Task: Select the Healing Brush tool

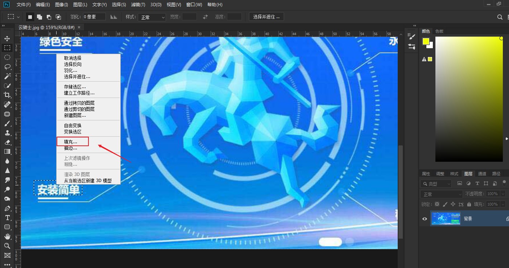Action: 7,104
